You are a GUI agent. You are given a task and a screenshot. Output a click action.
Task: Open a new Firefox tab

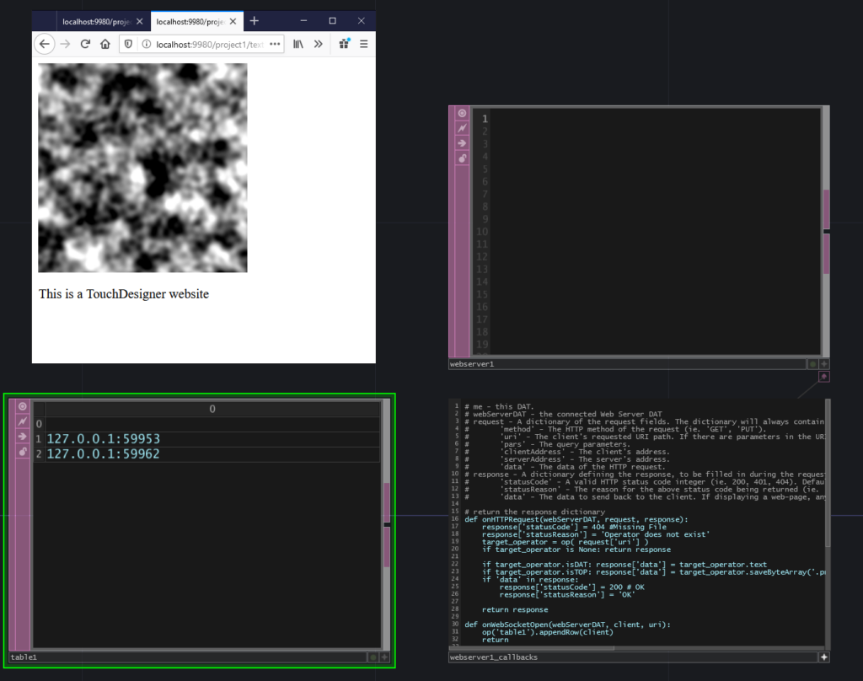pyautogui.click(x=254, y=21)
